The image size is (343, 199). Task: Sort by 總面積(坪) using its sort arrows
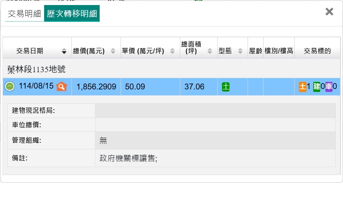211,51
